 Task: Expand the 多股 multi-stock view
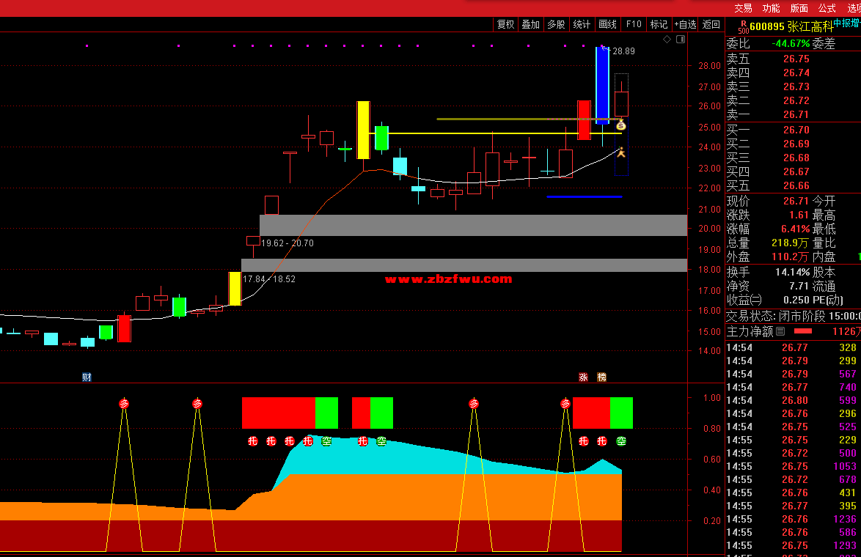point(556,24)
